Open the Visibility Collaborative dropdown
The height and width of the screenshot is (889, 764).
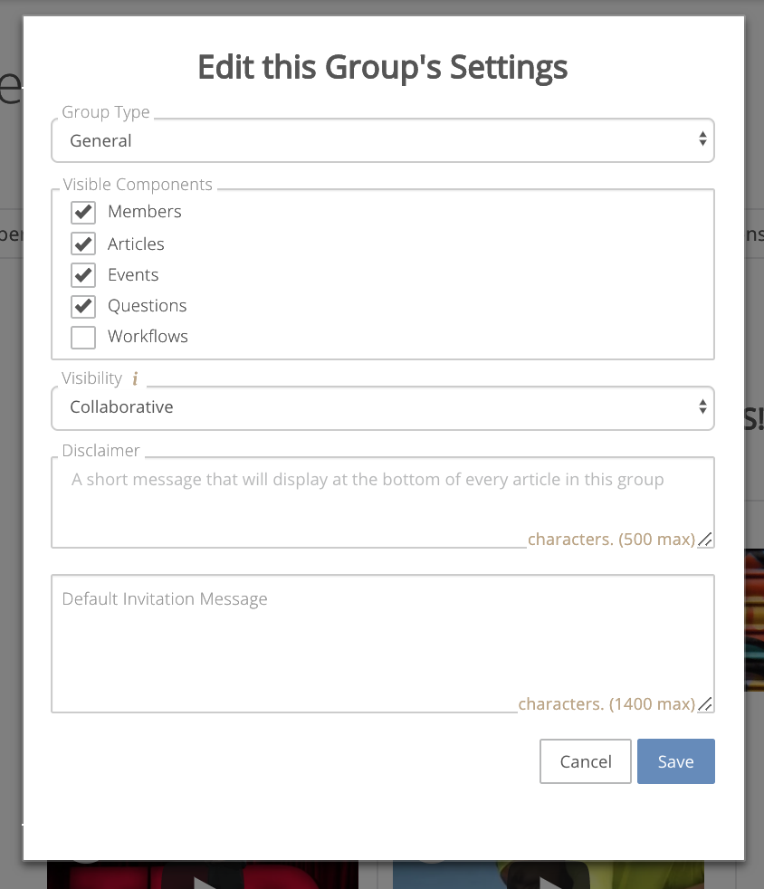[383, 408]
